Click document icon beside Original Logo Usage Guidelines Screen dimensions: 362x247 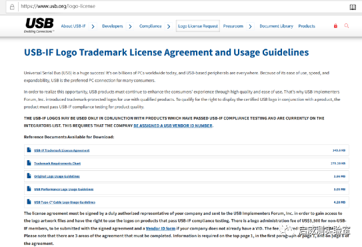click(x=29, y=176)
